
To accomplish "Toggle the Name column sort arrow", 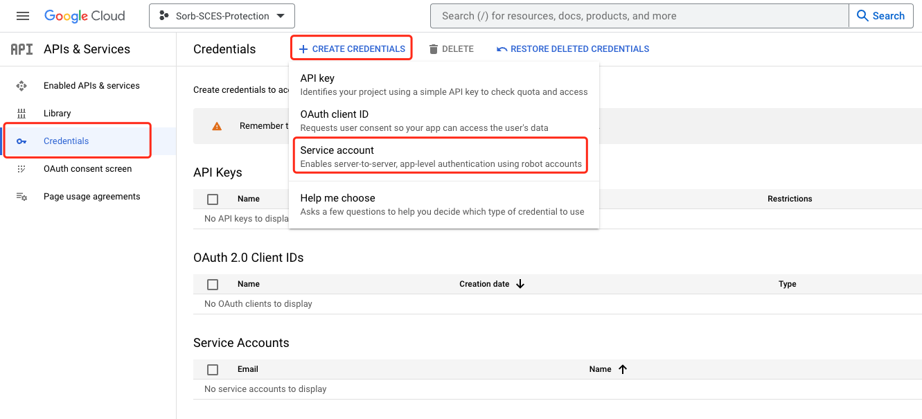I will [623, 369].
